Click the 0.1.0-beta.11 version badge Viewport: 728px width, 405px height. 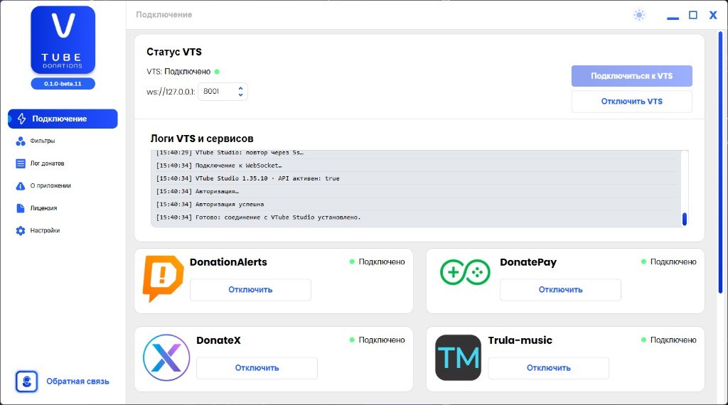click(x=63, y=84)
